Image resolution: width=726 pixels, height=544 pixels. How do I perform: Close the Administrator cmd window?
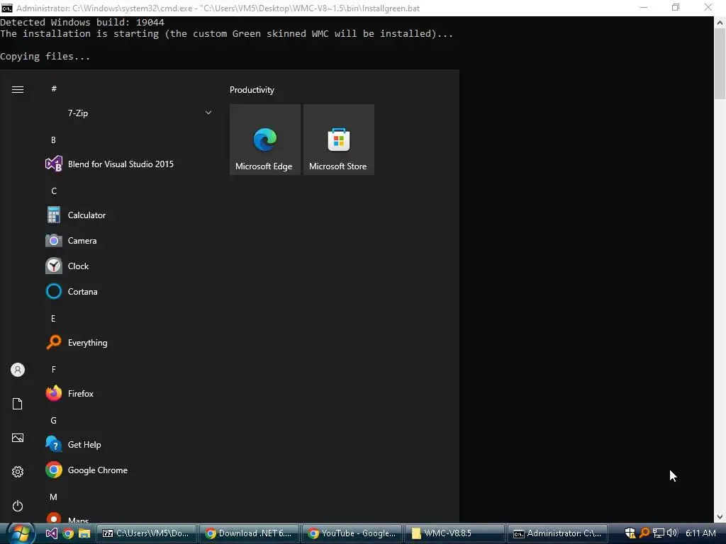(708, 7)
